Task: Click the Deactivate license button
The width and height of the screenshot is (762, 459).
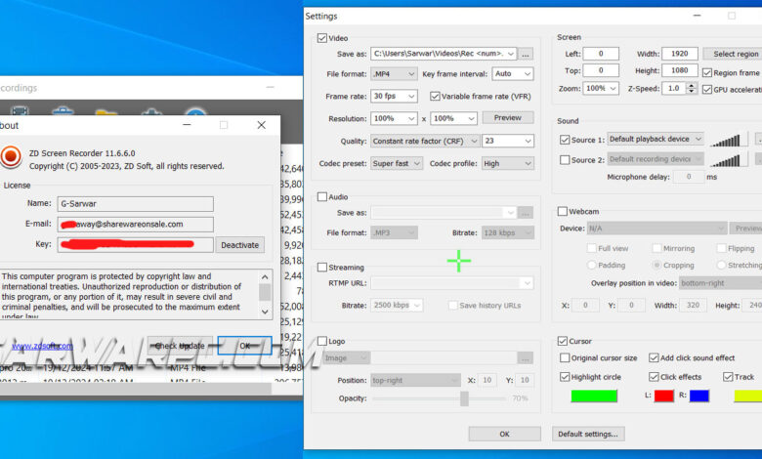Action: [x=240, y=245]
